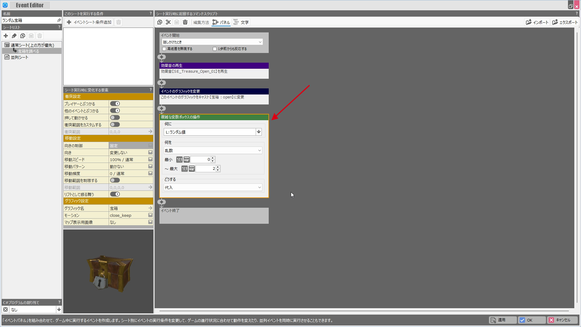Click the インポート button
The height and width of the screenshot is (327, 581).
(x=537, y=22)
